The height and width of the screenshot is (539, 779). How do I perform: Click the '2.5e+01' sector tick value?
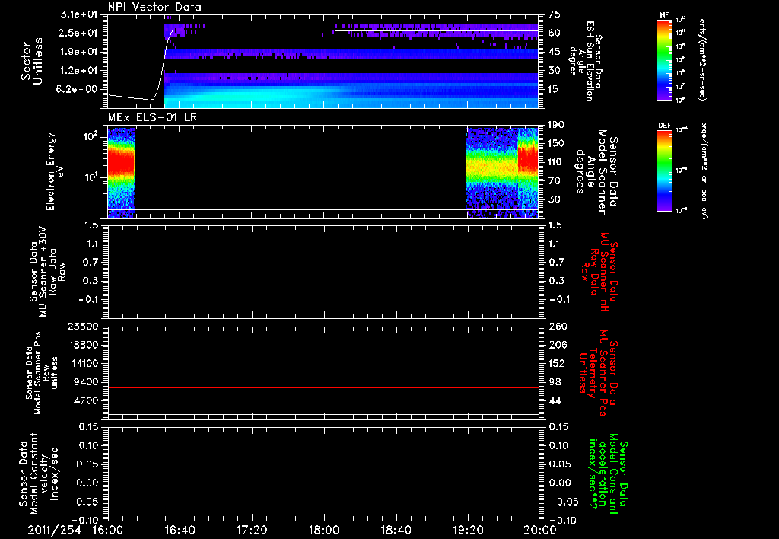[78, 33]
